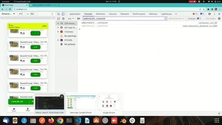Clear the console with the ban icon
This screenshot has height=125, width=222.
(63, 18)
